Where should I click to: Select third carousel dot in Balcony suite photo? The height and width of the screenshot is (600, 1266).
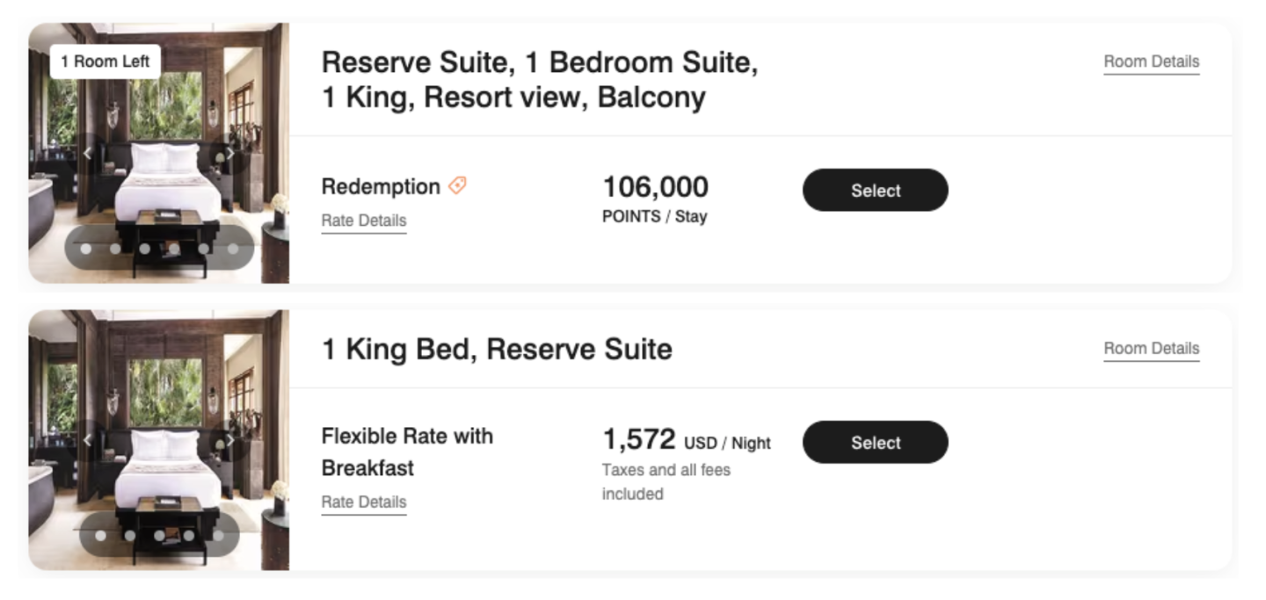click(145, 249)
